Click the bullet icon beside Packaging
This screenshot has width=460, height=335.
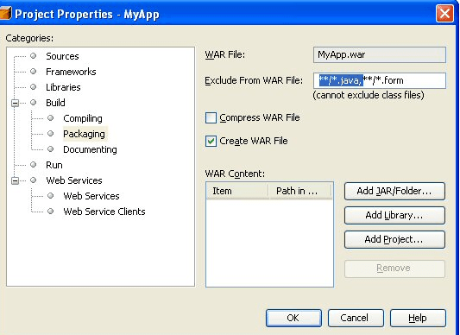click(51, 134)
